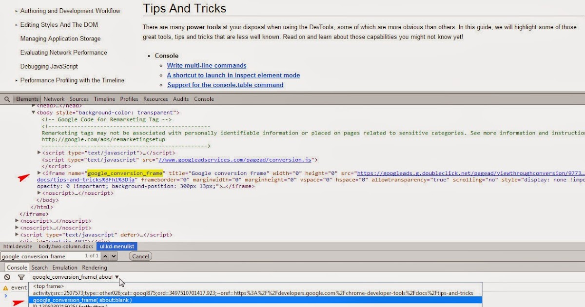Click Managing Application Storage in sidebar

[60, 38]
